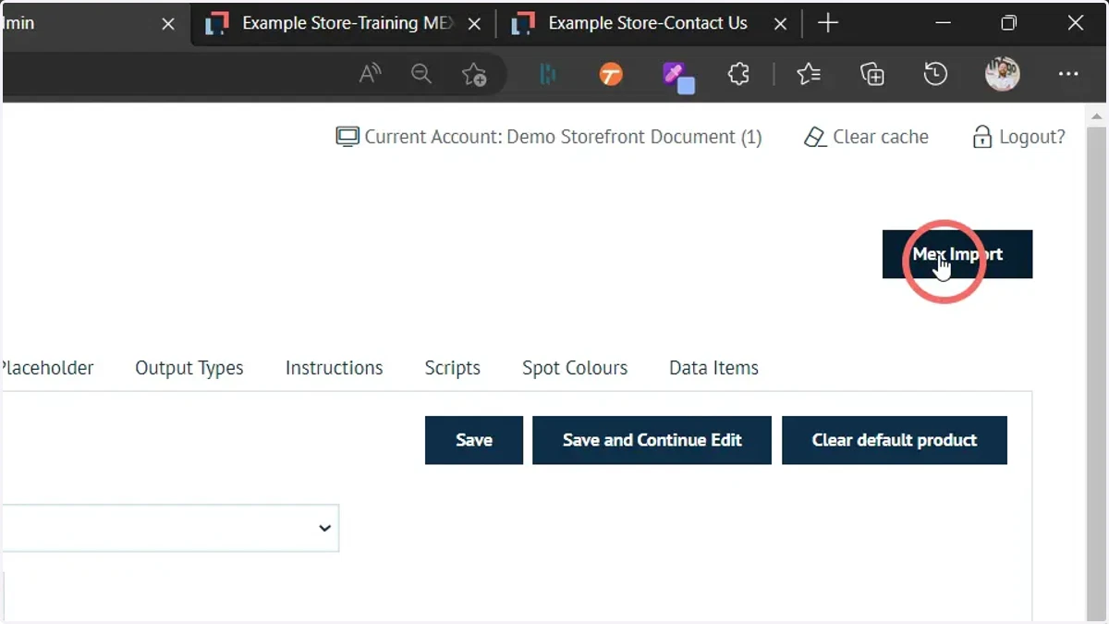Close the leftmost admin tab

click(x=168, y=24)
